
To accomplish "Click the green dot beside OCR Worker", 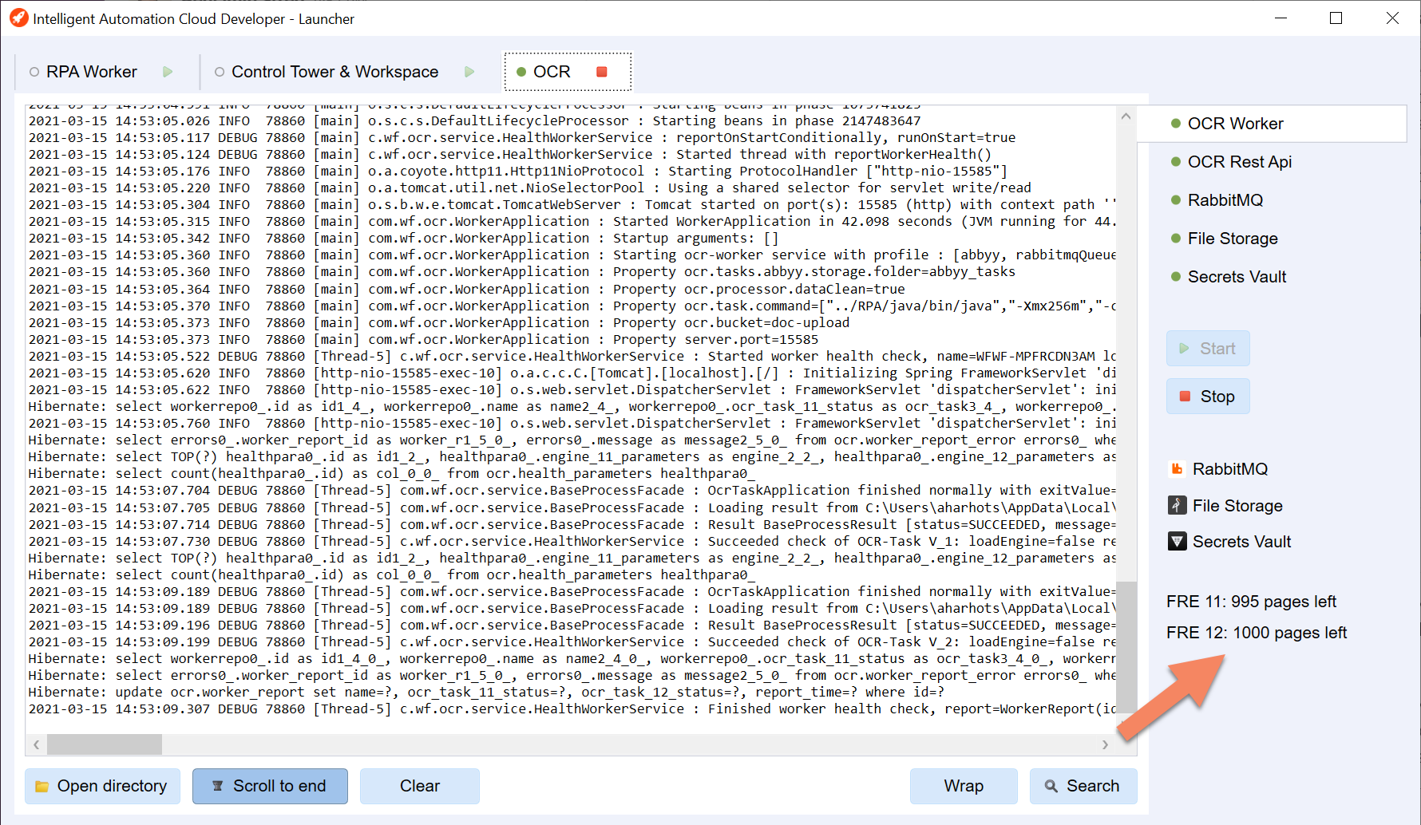I will pyautogui.click(x=1175, y=124).
